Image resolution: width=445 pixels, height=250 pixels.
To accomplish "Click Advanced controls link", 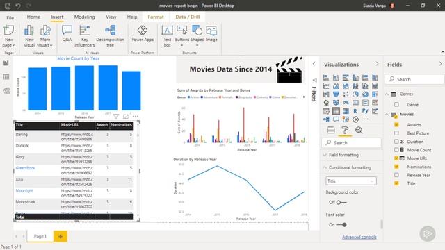I will pos(359,237).
